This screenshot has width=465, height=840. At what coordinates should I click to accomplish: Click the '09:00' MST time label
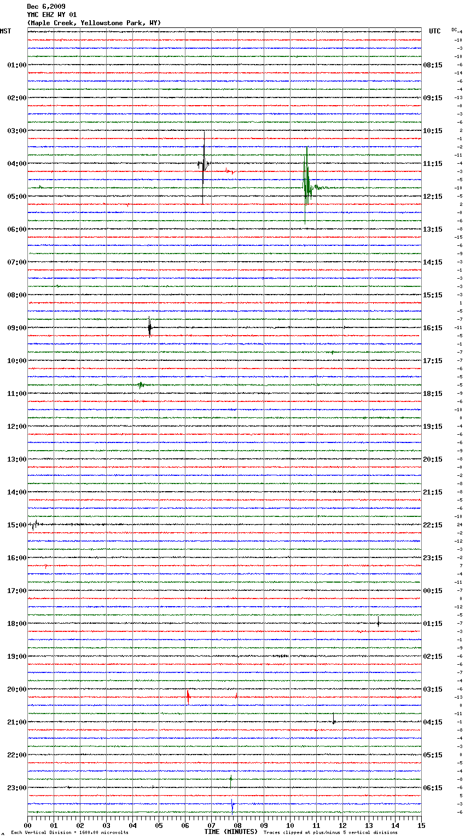(x=17, y=328)
